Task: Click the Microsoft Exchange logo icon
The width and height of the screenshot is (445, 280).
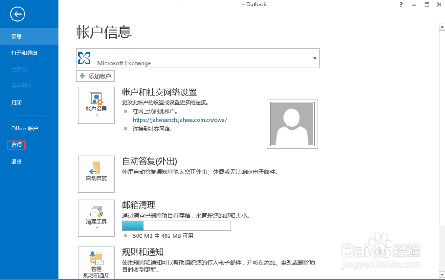Action: (84, 58)
